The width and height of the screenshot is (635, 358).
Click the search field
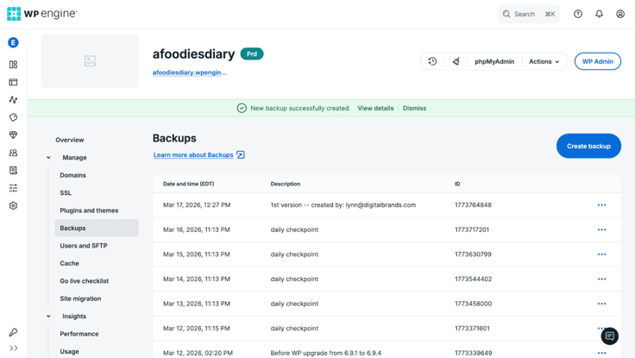pyautogui.click(x=529, y=14)
